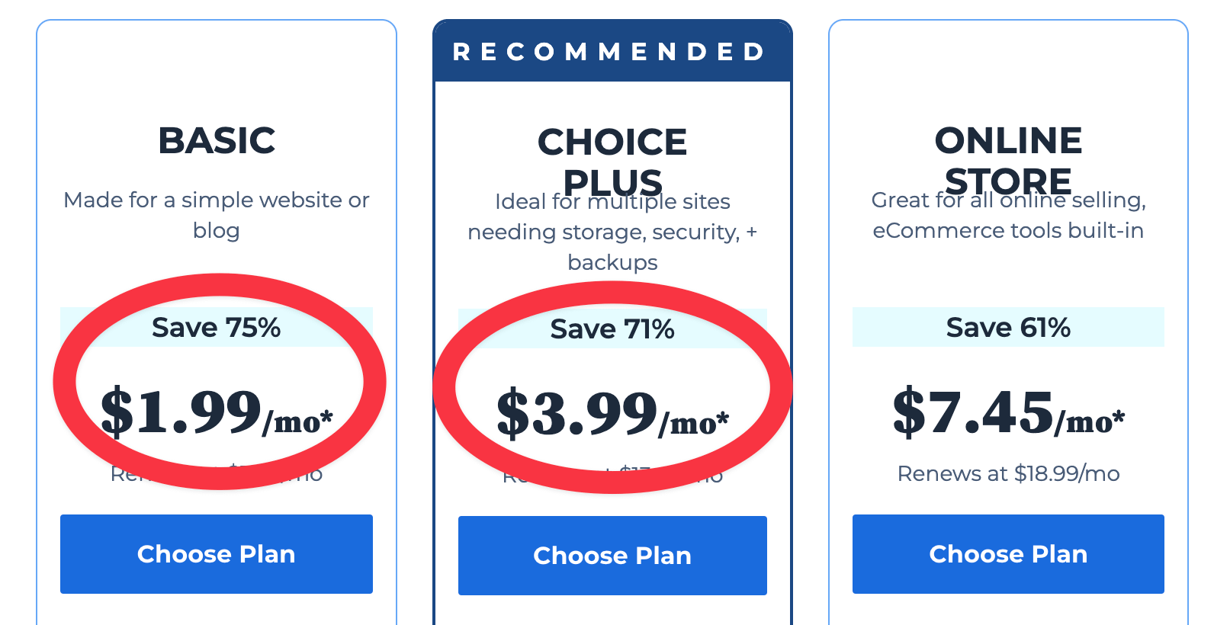The width and height of the screenshot is (1214, 625).
Task: Select the Basic plan description text
Action: click(x=217, y=215)
